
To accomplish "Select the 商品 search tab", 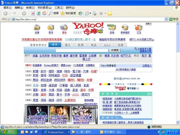I will point(94,45).
